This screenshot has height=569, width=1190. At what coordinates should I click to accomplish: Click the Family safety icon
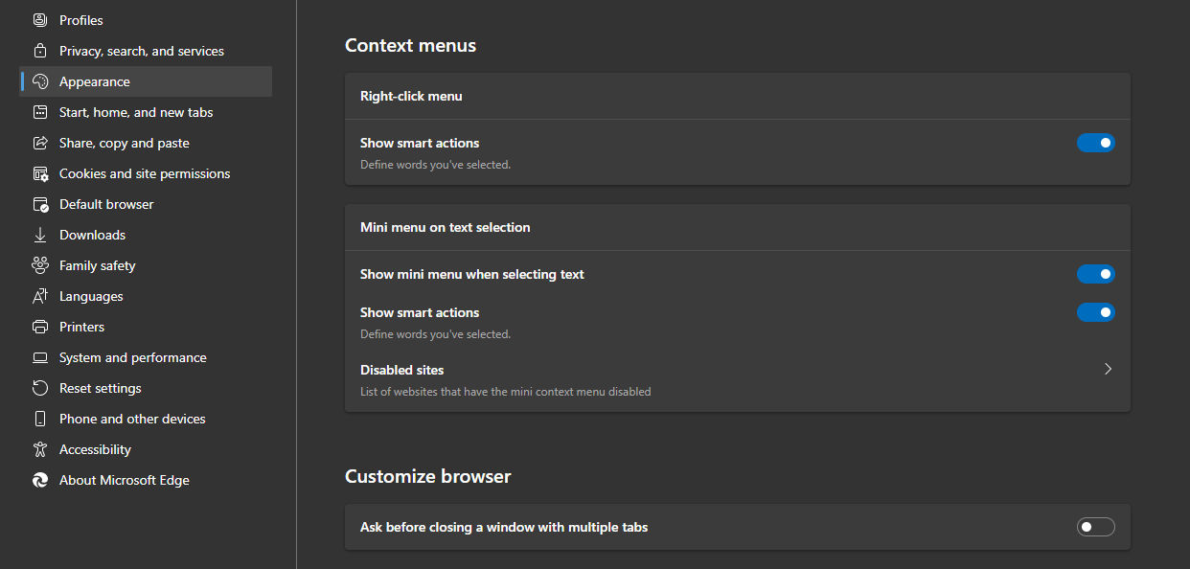40,265
